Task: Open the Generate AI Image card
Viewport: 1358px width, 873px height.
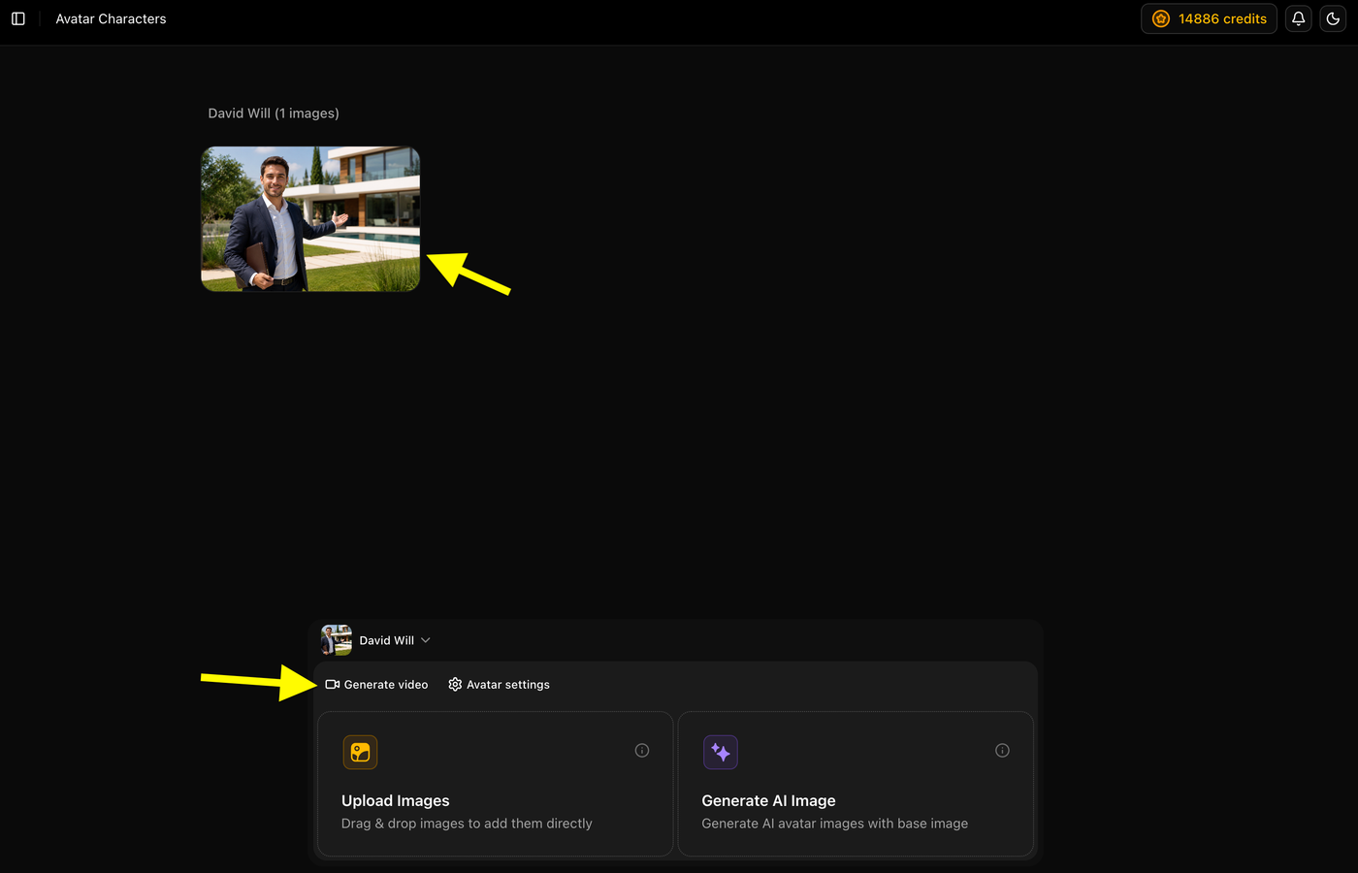Action: click(856, 784)
